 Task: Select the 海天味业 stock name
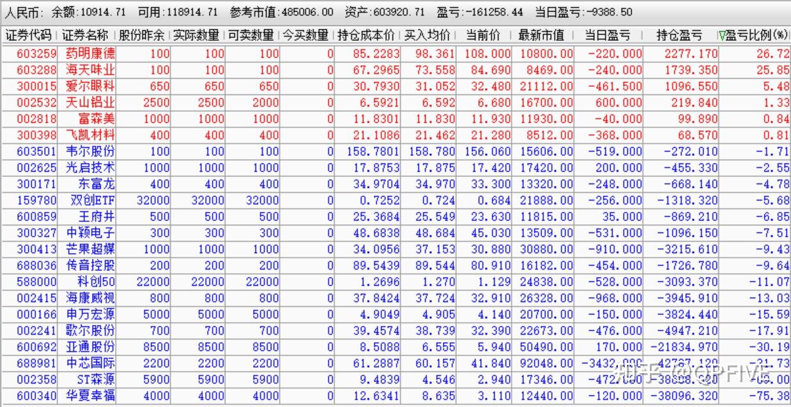pos(90,70)
